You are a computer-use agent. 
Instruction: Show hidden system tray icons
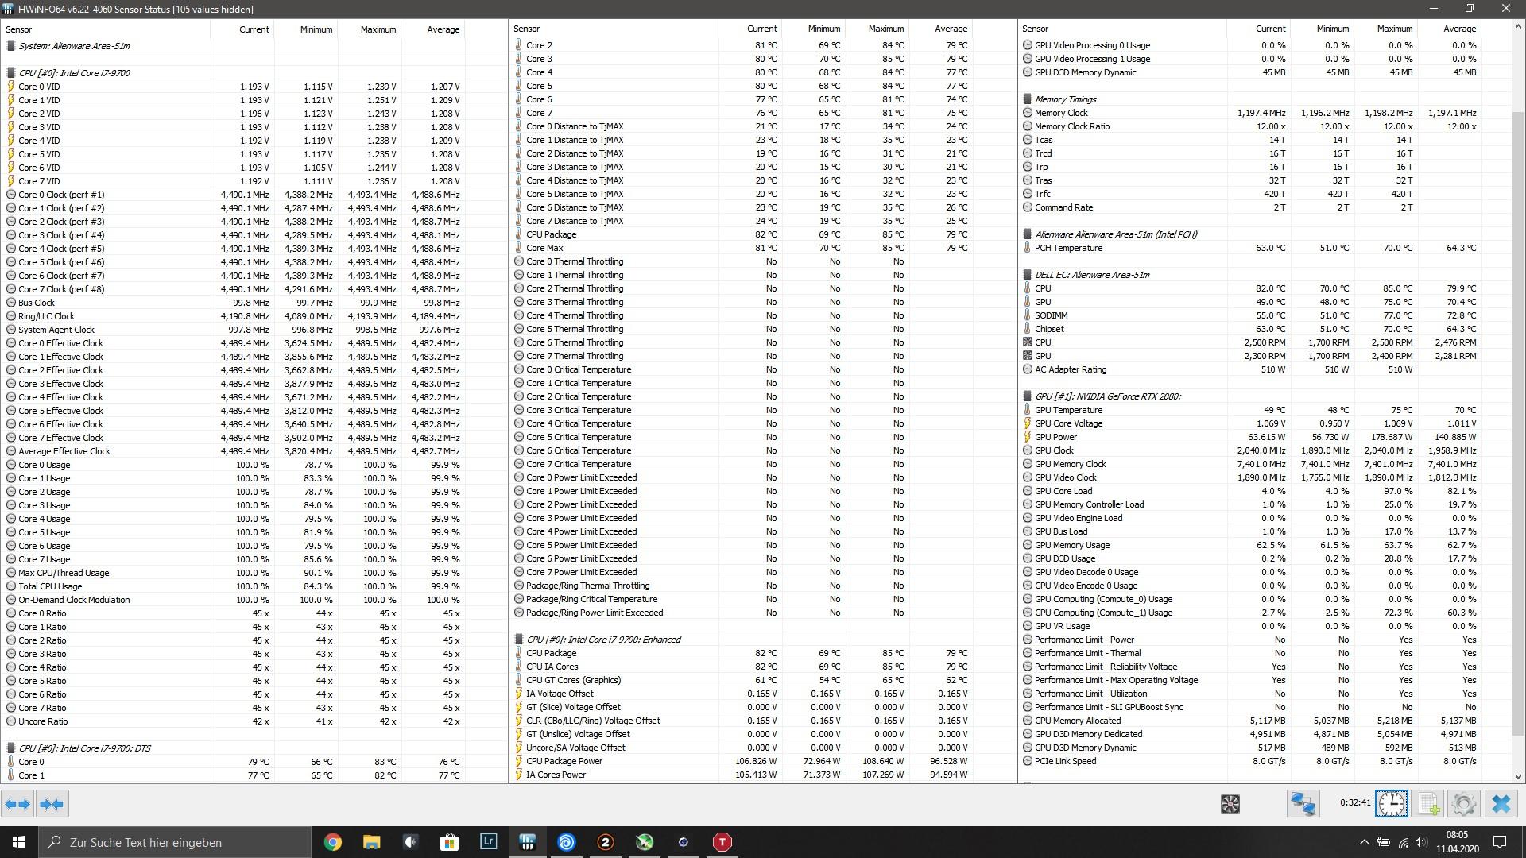[x=1364, y=842]
